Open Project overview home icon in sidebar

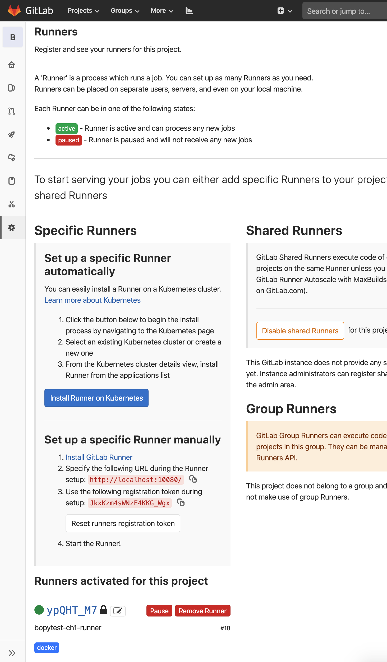(12, 65)
